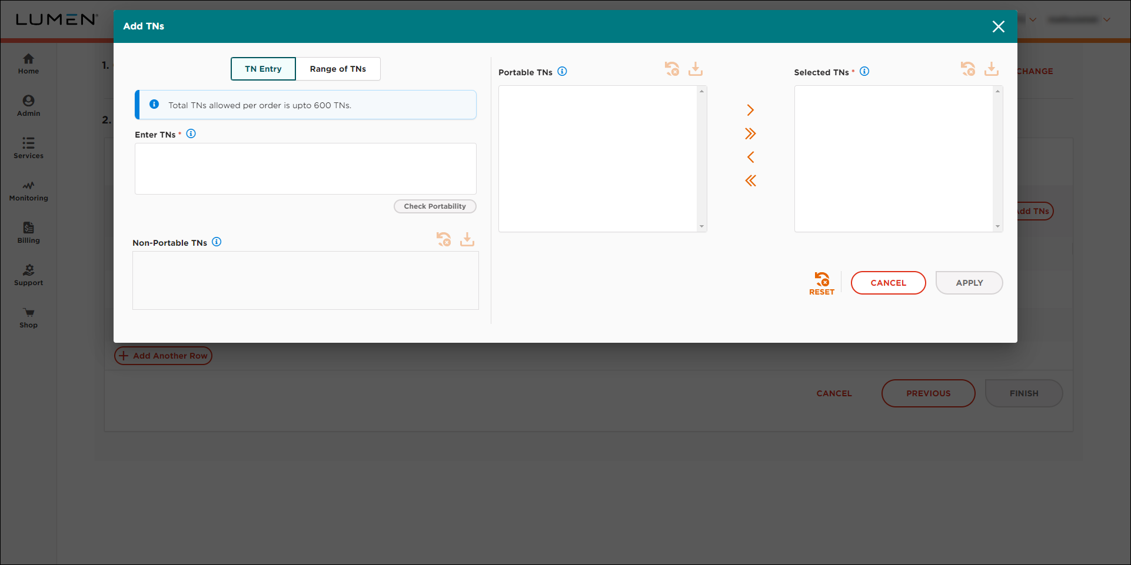Reset the Portable TNs list
The image size is (1131, 565).
tap(672, 69)
